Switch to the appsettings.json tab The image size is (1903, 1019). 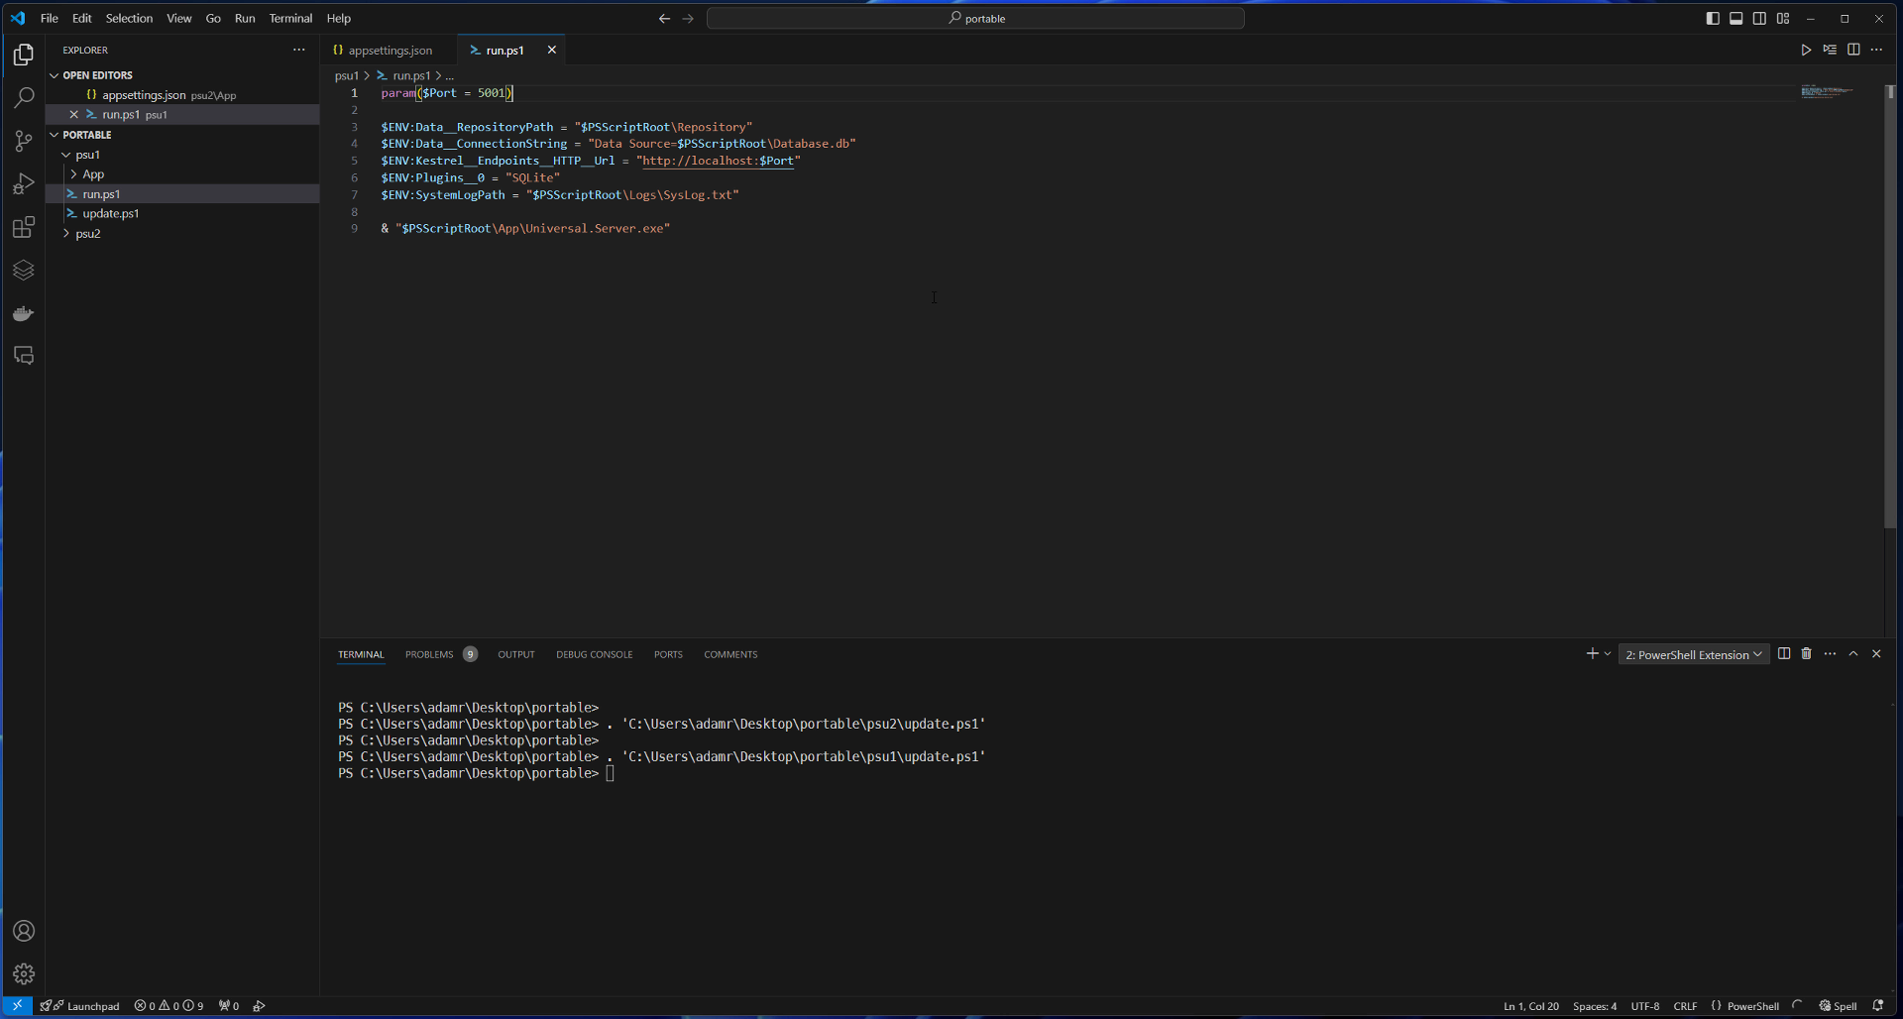coord(390,51)
